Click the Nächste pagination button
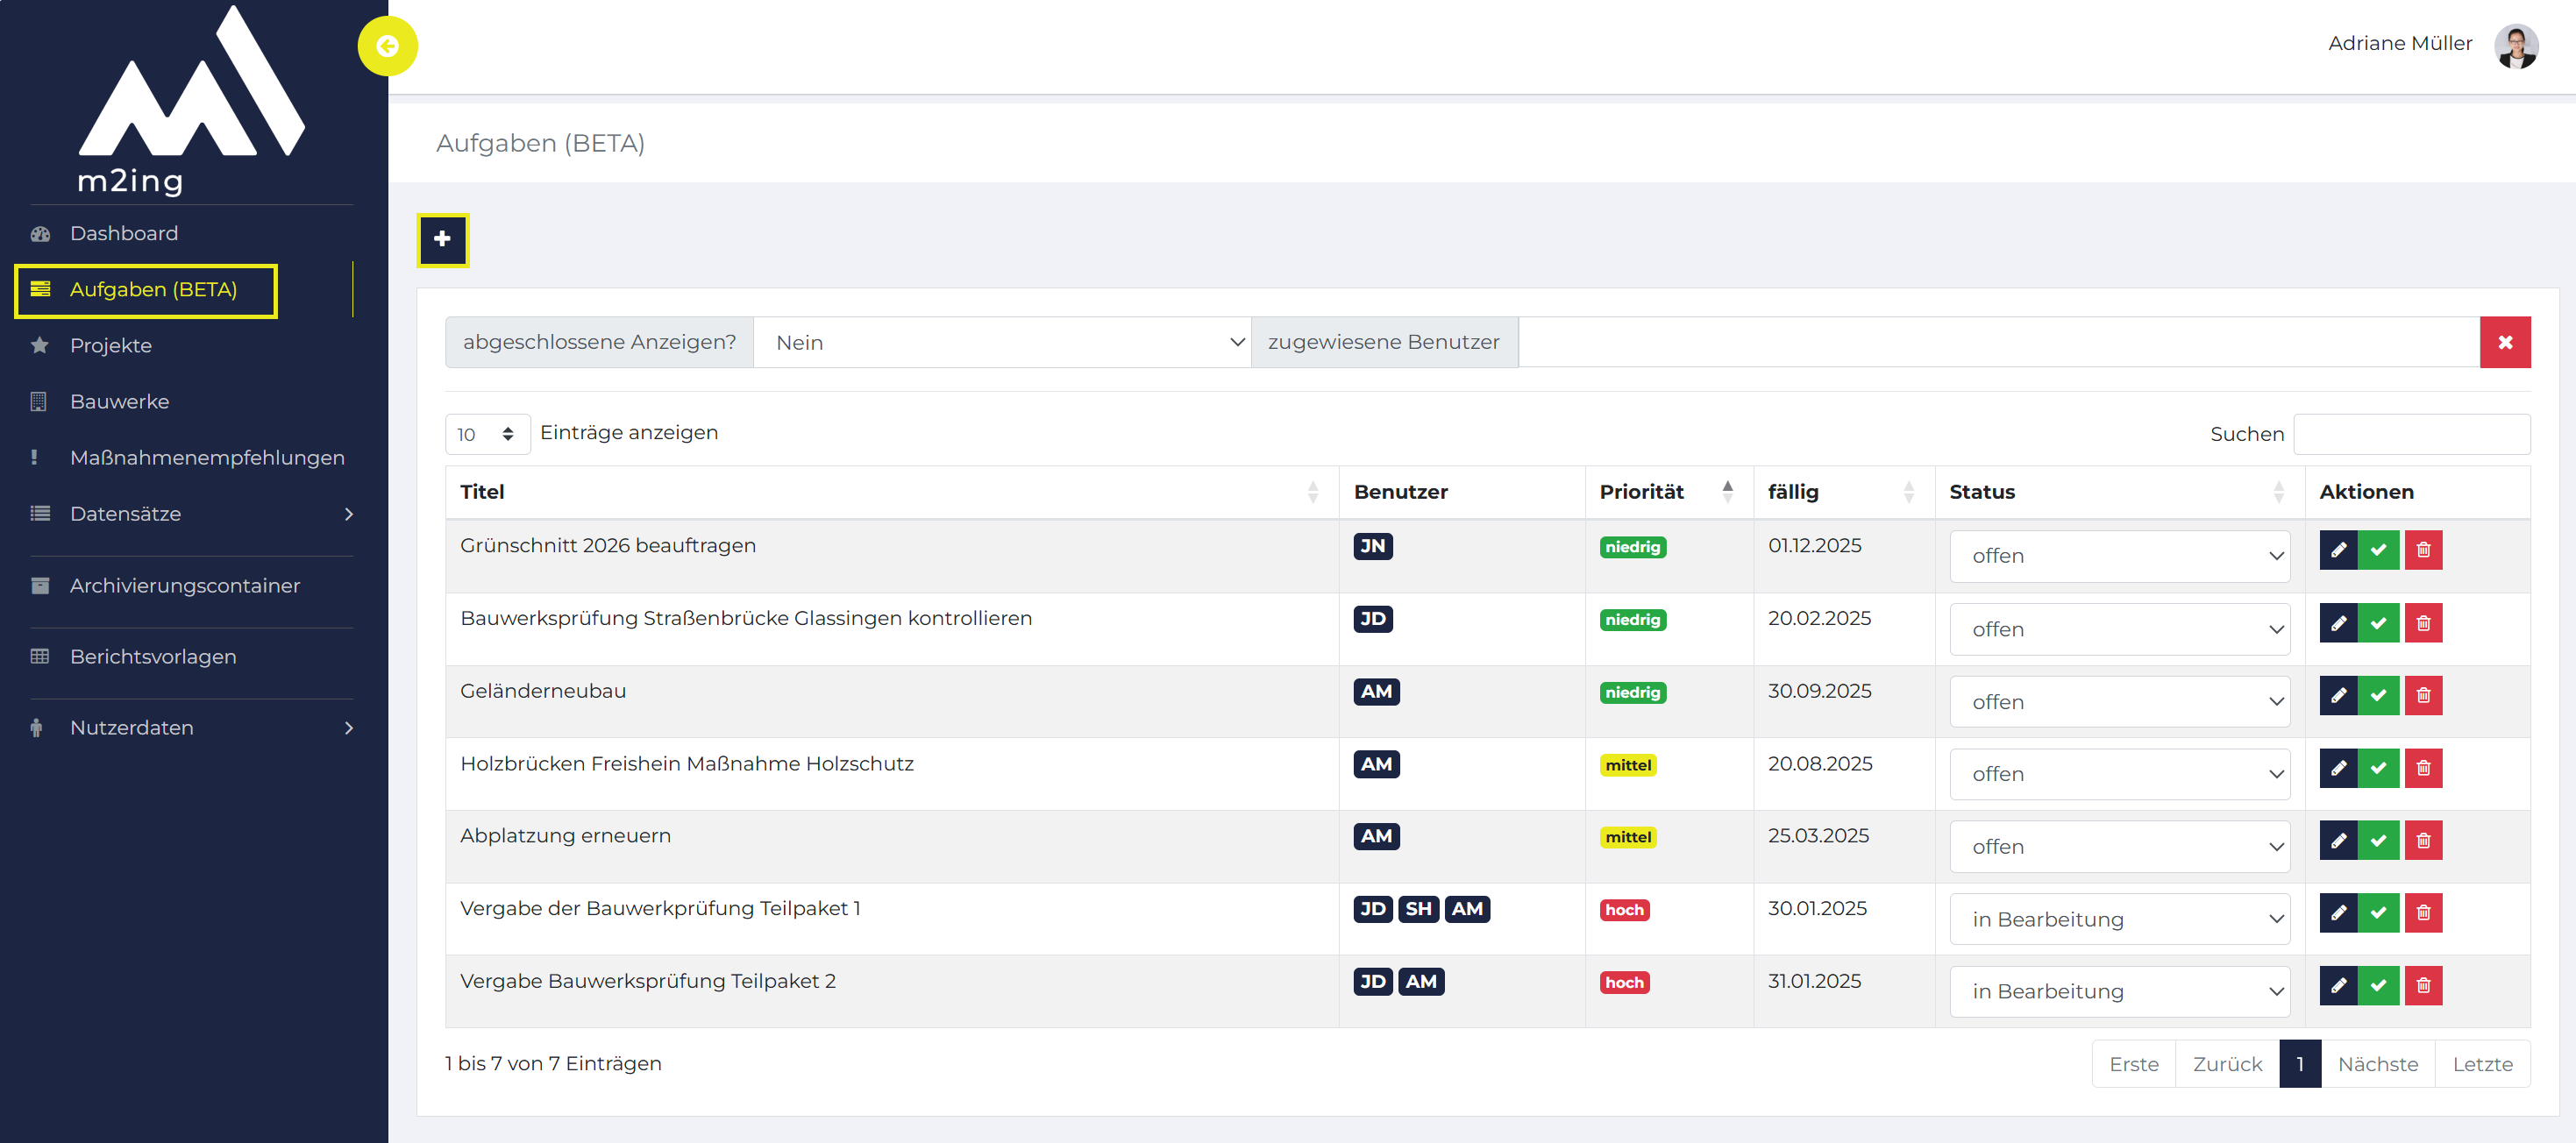 pos(2377,1063)
